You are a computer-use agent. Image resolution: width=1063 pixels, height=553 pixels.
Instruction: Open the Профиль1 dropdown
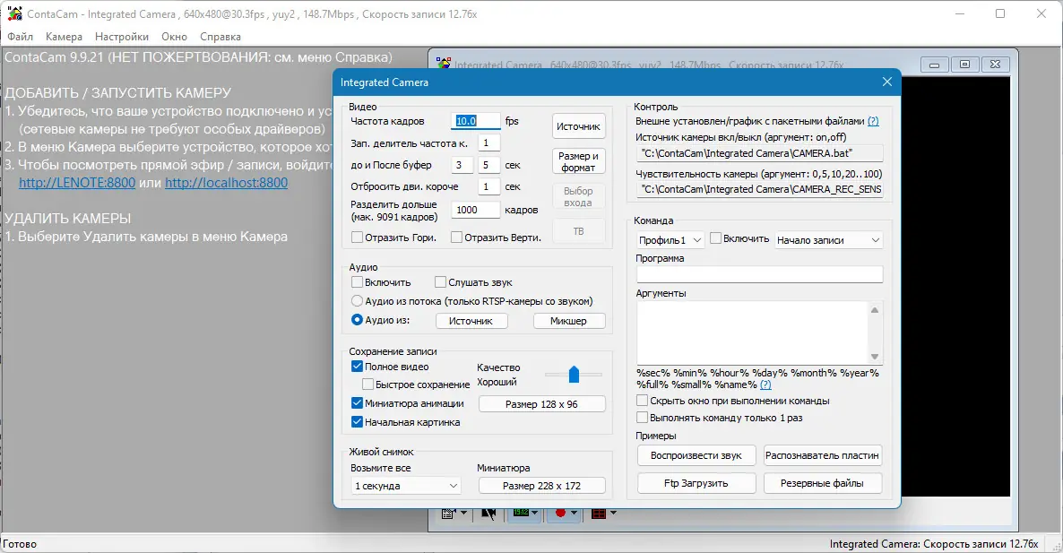point(670,240)
